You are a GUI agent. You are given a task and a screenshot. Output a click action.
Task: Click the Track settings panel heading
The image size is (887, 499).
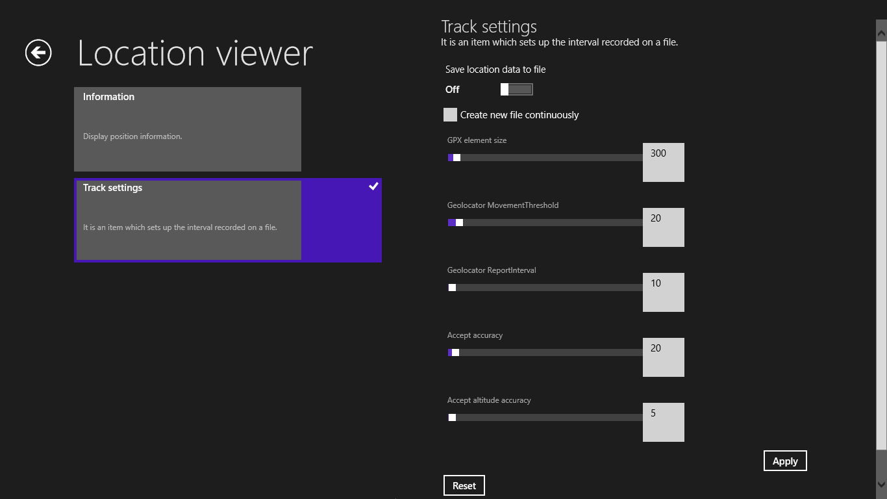(x=489, y=27)
